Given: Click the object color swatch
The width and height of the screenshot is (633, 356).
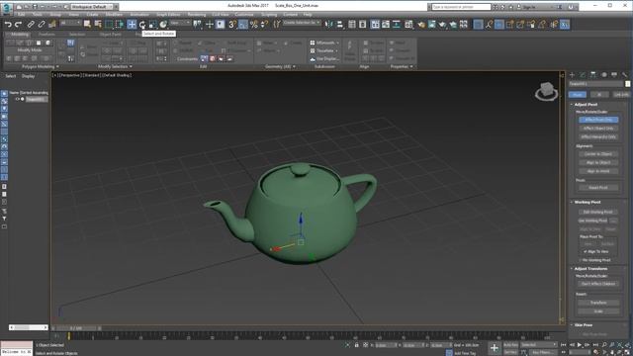Looking at the screenshot, I should click(x=627, y=84).
